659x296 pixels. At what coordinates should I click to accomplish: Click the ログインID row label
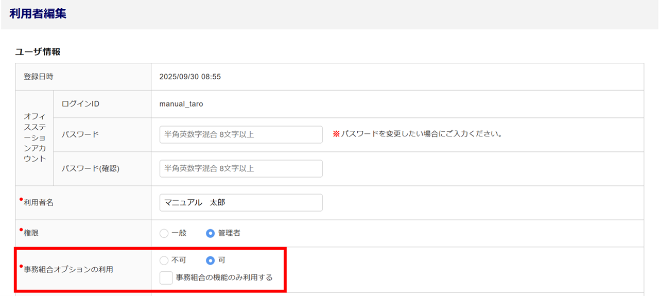[80, 104]
